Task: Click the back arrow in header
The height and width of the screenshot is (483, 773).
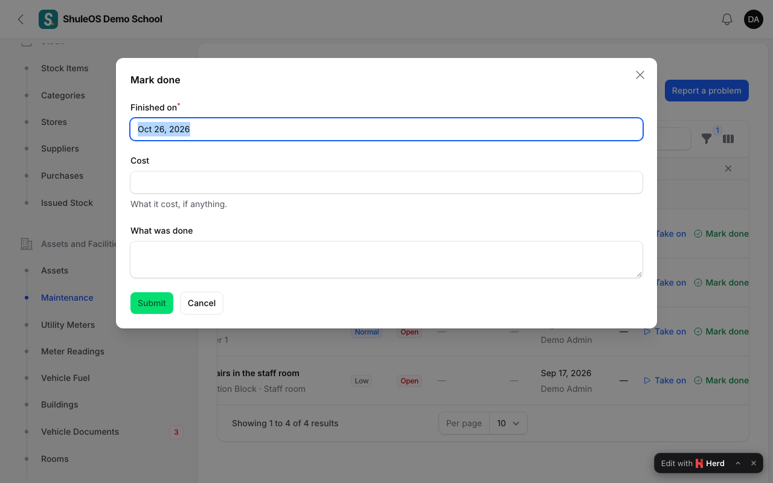Action: click(21, 19)
